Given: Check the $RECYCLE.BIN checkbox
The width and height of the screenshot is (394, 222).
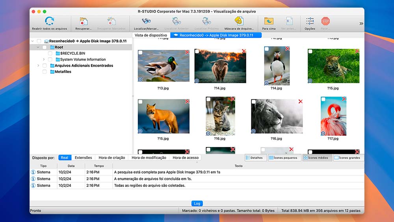Looking at the screenshot, I should tap(50, 53).
